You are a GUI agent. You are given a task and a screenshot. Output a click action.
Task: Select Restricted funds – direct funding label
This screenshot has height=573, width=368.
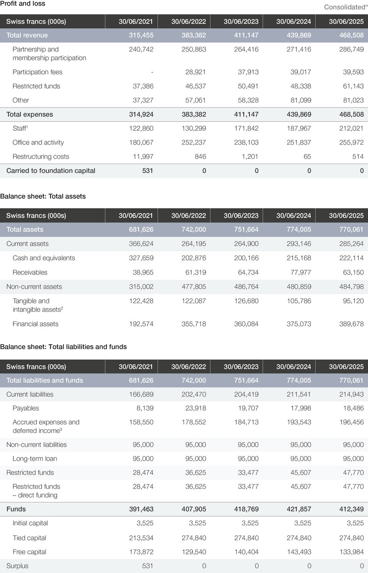pos(36,491)
